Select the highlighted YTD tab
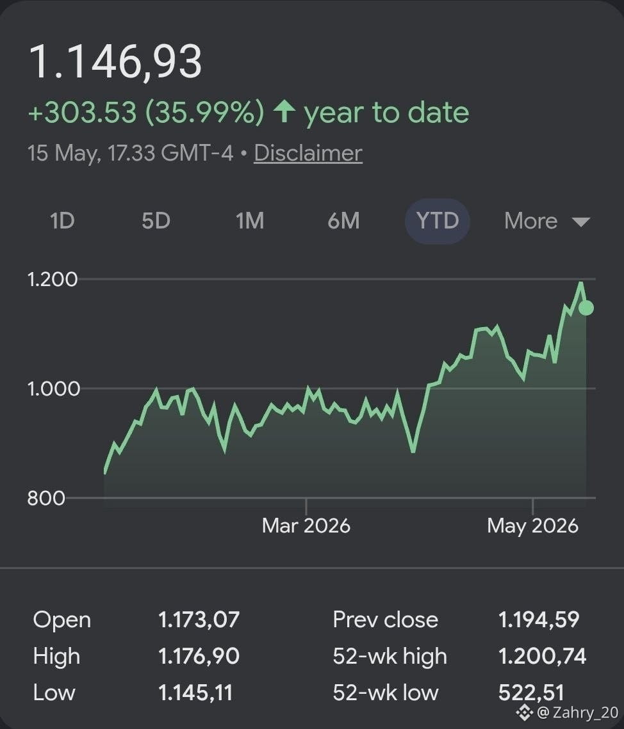Screen dimensions: 624x729 (438, 221)
